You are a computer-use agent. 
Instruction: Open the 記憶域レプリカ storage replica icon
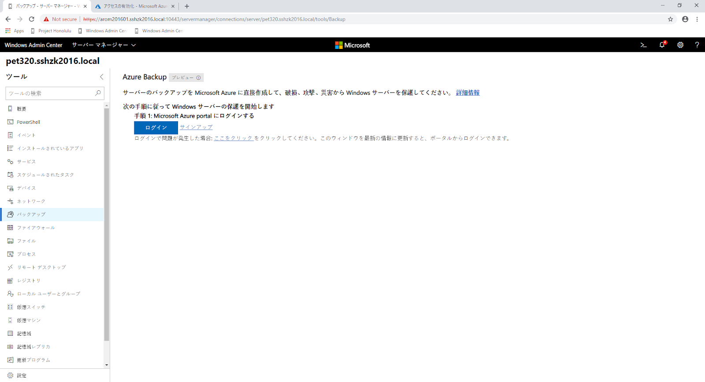click(10, 347)
